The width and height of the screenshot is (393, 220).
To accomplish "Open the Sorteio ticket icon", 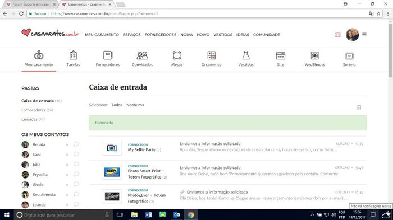I will [349, 56].
